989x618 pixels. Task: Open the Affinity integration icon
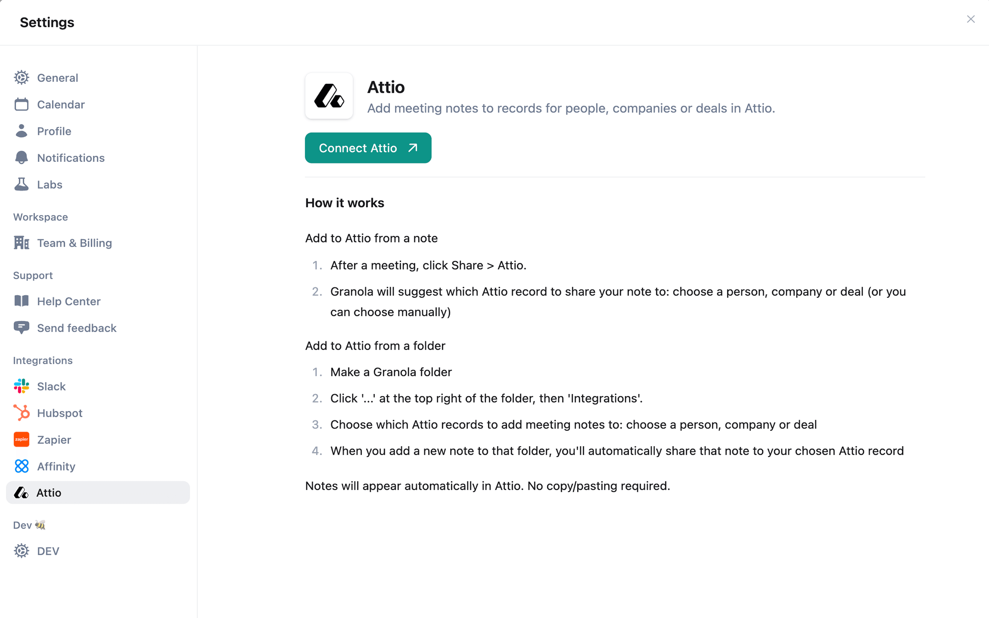[x=21, y=467]
